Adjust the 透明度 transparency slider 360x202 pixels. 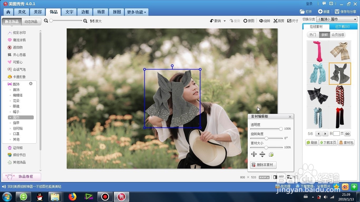point(281,129)
